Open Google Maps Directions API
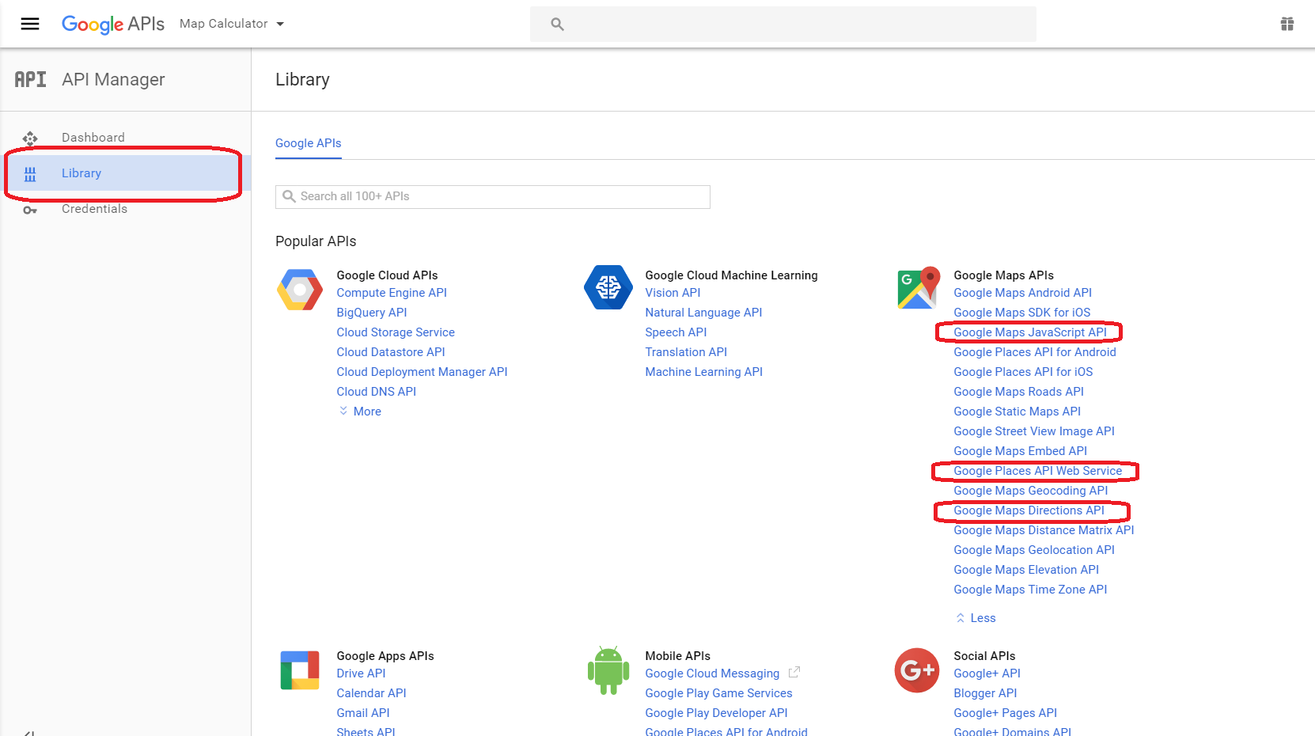 pos(1029,510)
